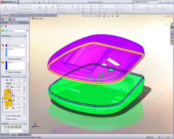The width and height of the screenshot is (174, 139).
Task: Select the Hole Wizard tool
Action: coord(46,9)
